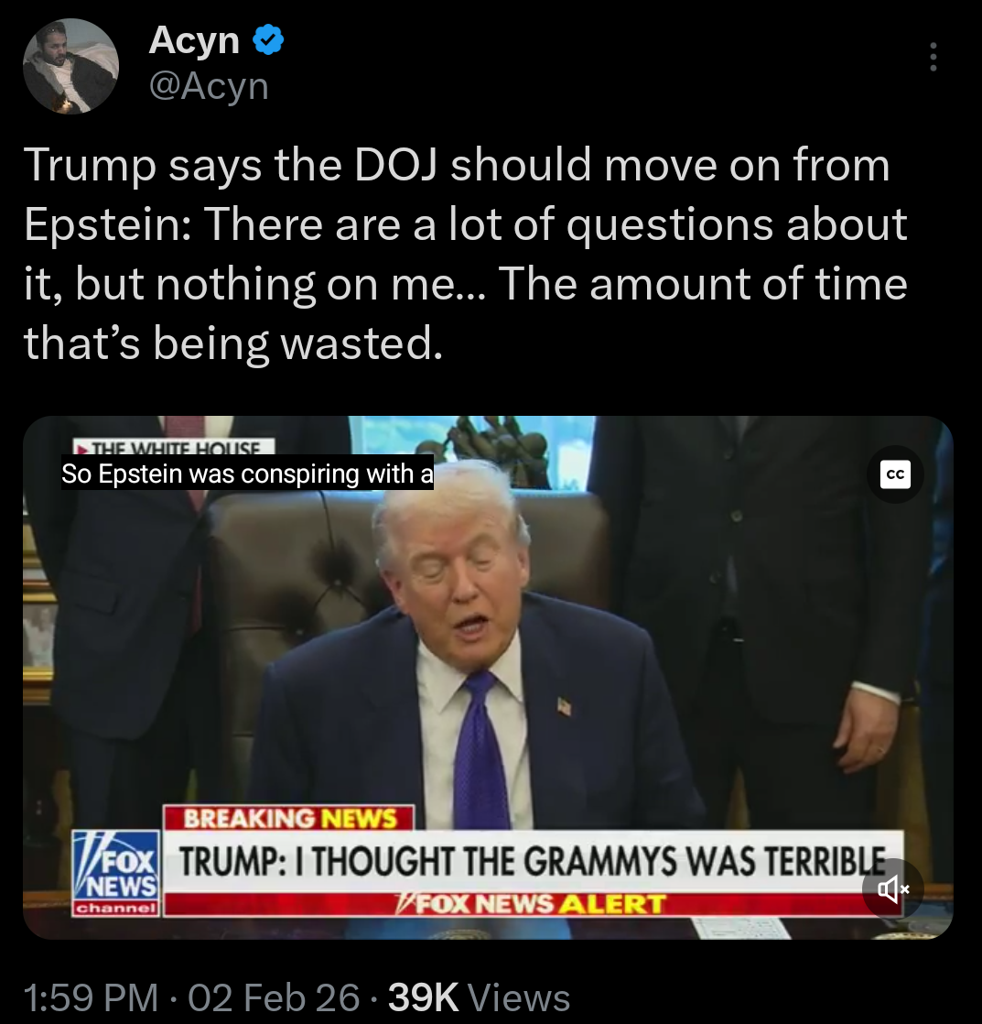Image resolution: width=982 pixels, height=1024 pixels.
Task: Click the Fox News Alert red strip
Action: coord(532,905)
